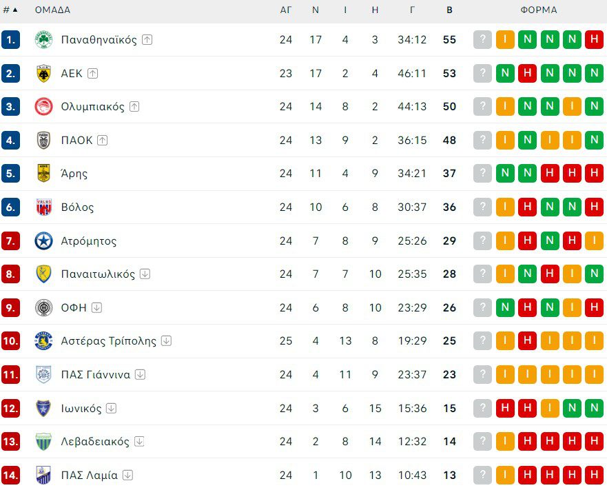Click down arrow icon beside ΟΦΗ
This screenshot has width=607, height=490.
pos(96,307)
